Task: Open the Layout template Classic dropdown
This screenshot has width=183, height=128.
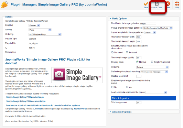Action: (x=150, y=32)
